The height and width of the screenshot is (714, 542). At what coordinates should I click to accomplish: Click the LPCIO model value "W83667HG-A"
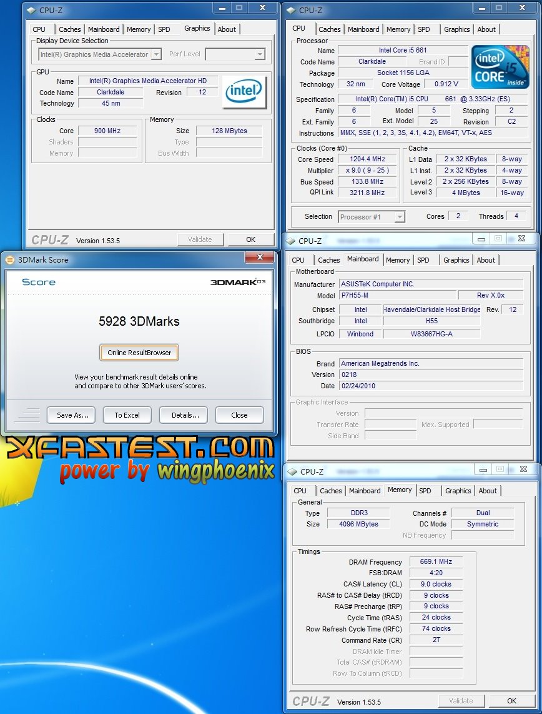coord(432,334)
